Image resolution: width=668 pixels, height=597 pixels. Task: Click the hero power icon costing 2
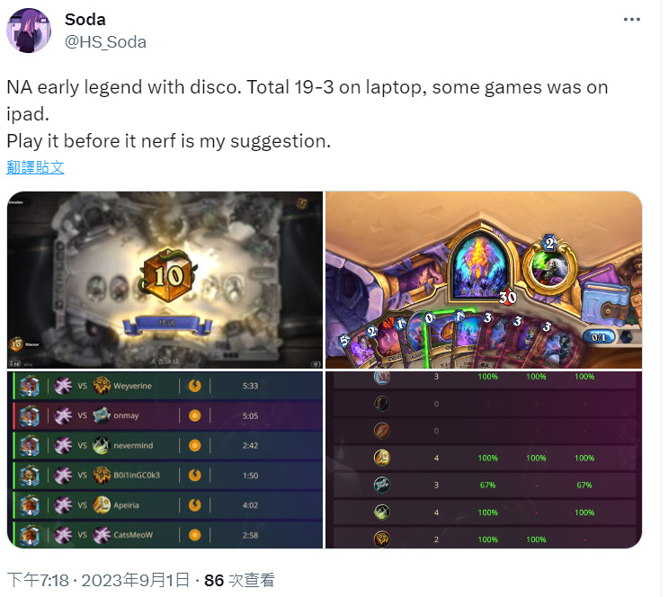[x=549, y=266]
